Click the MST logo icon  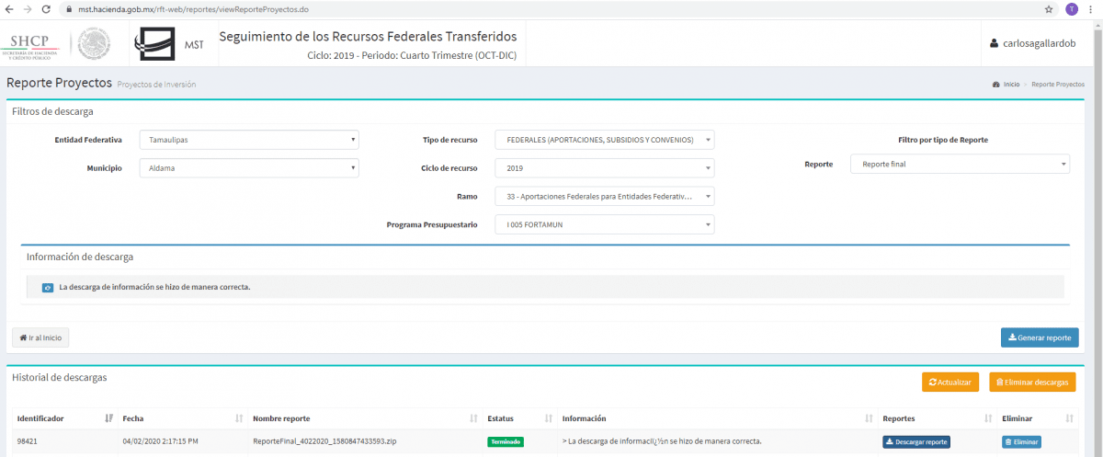(154, 43)
